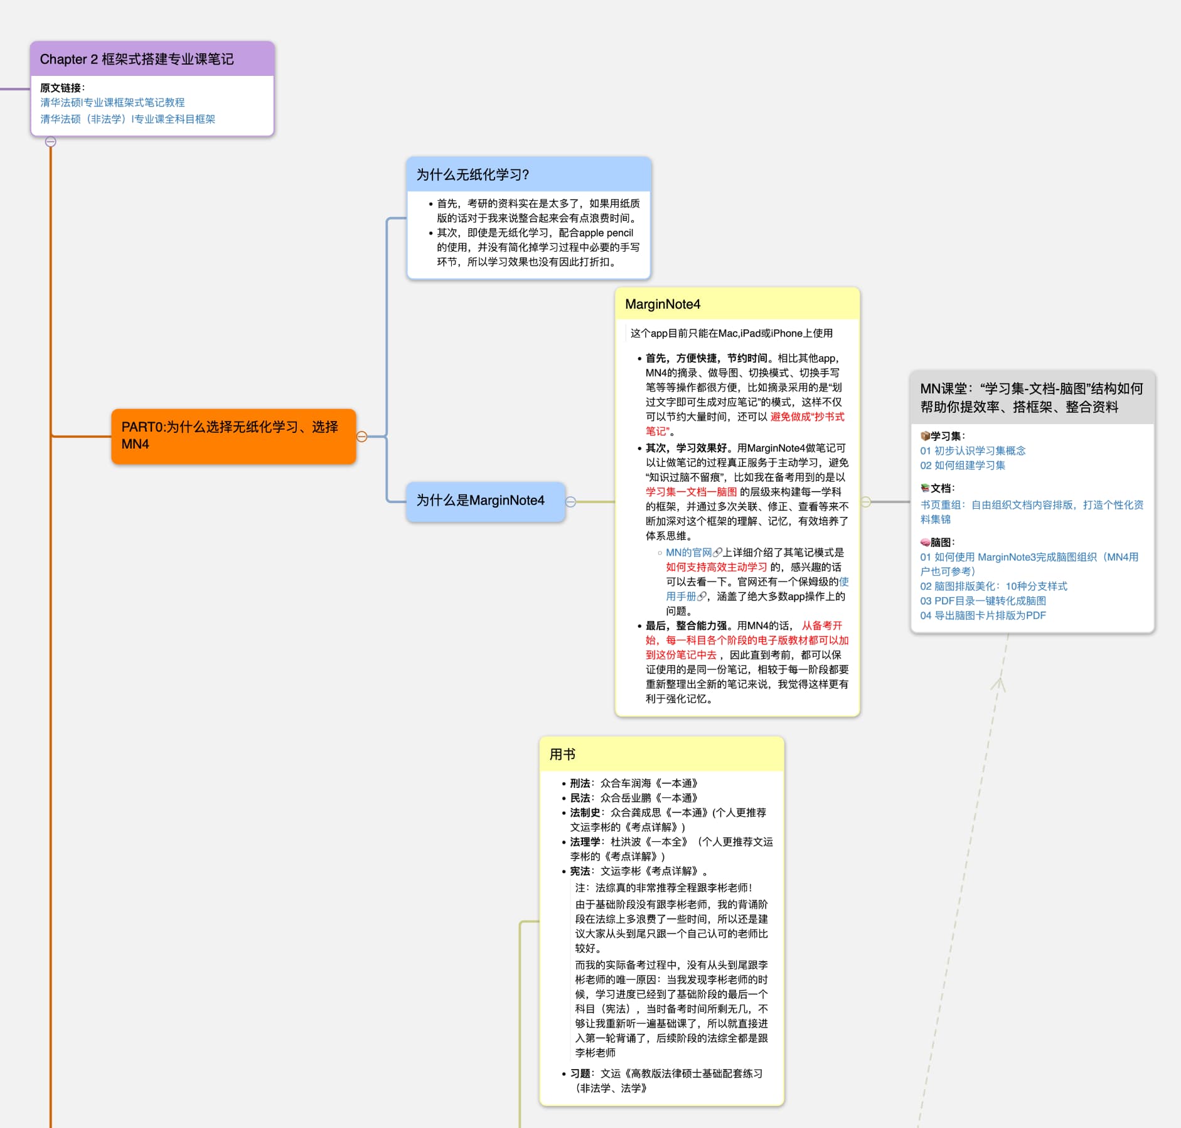
Task: Collapse the Chapter 2 node's children
Action: point(51,142)
